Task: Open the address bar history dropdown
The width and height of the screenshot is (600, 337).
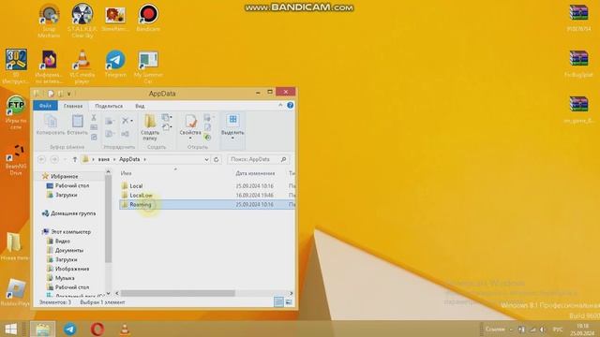Action: [206, 159]
